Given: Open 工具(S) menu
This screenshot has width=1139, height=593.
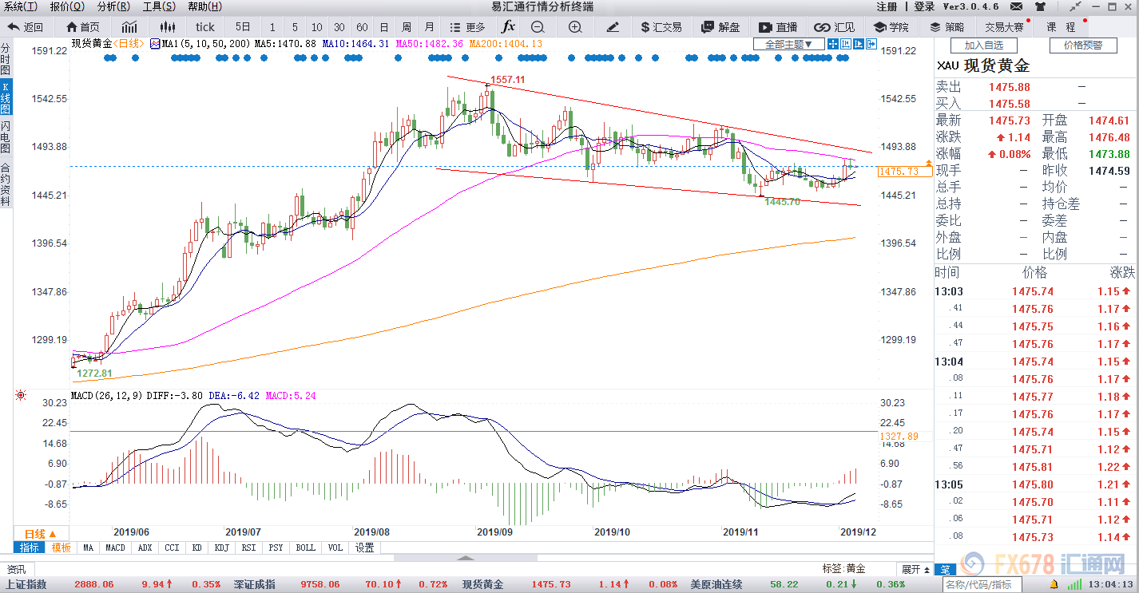Looking at the screenshot, I should click(159, 6).
